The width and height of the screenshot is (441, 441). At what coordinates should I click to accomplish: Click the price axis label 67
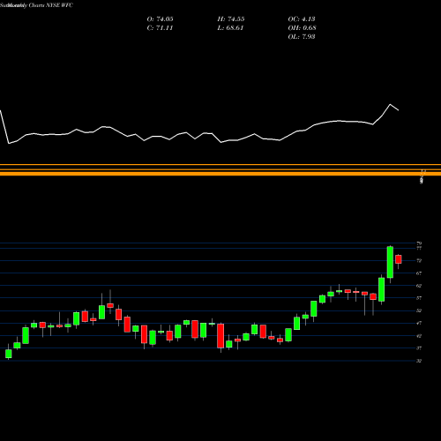(x=419, y=273)
